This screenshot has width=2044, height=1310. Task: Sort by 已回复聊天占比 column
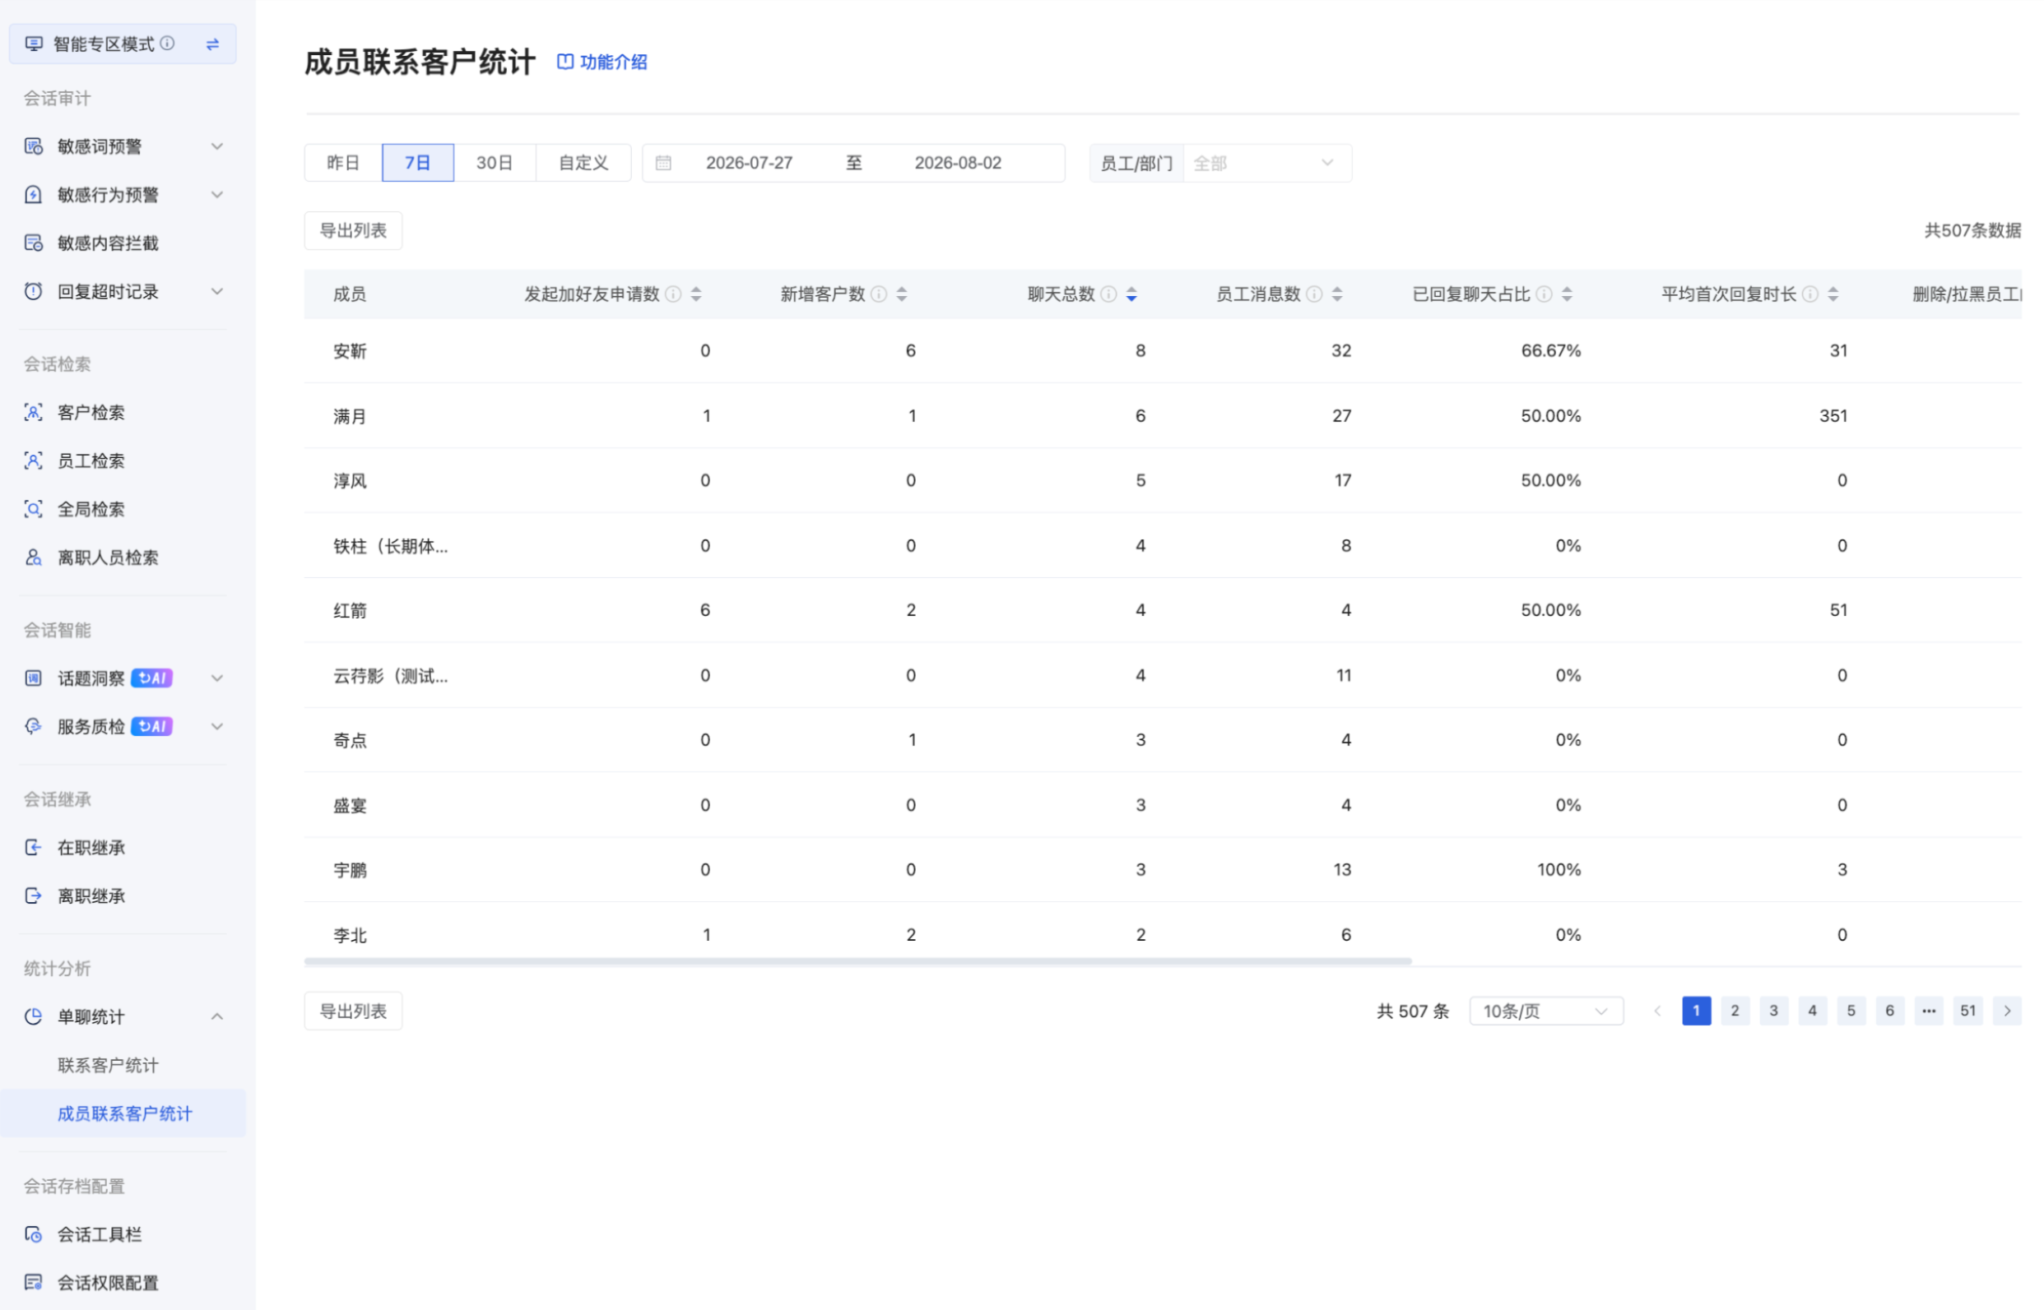pyautogui.click(x=1568, y=294)
